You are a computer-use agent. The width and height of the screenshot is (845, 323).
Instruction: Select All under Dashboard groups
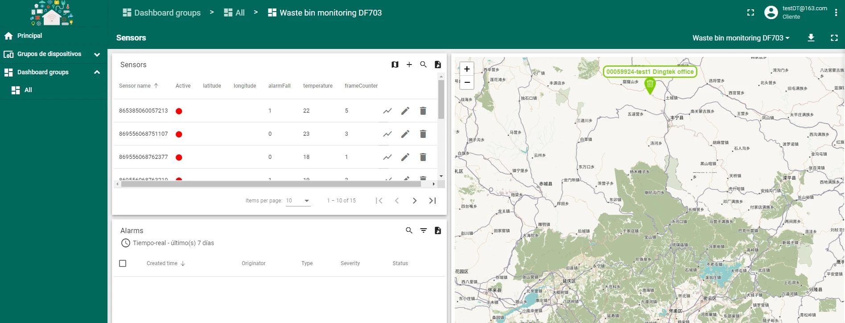point(28,90)
